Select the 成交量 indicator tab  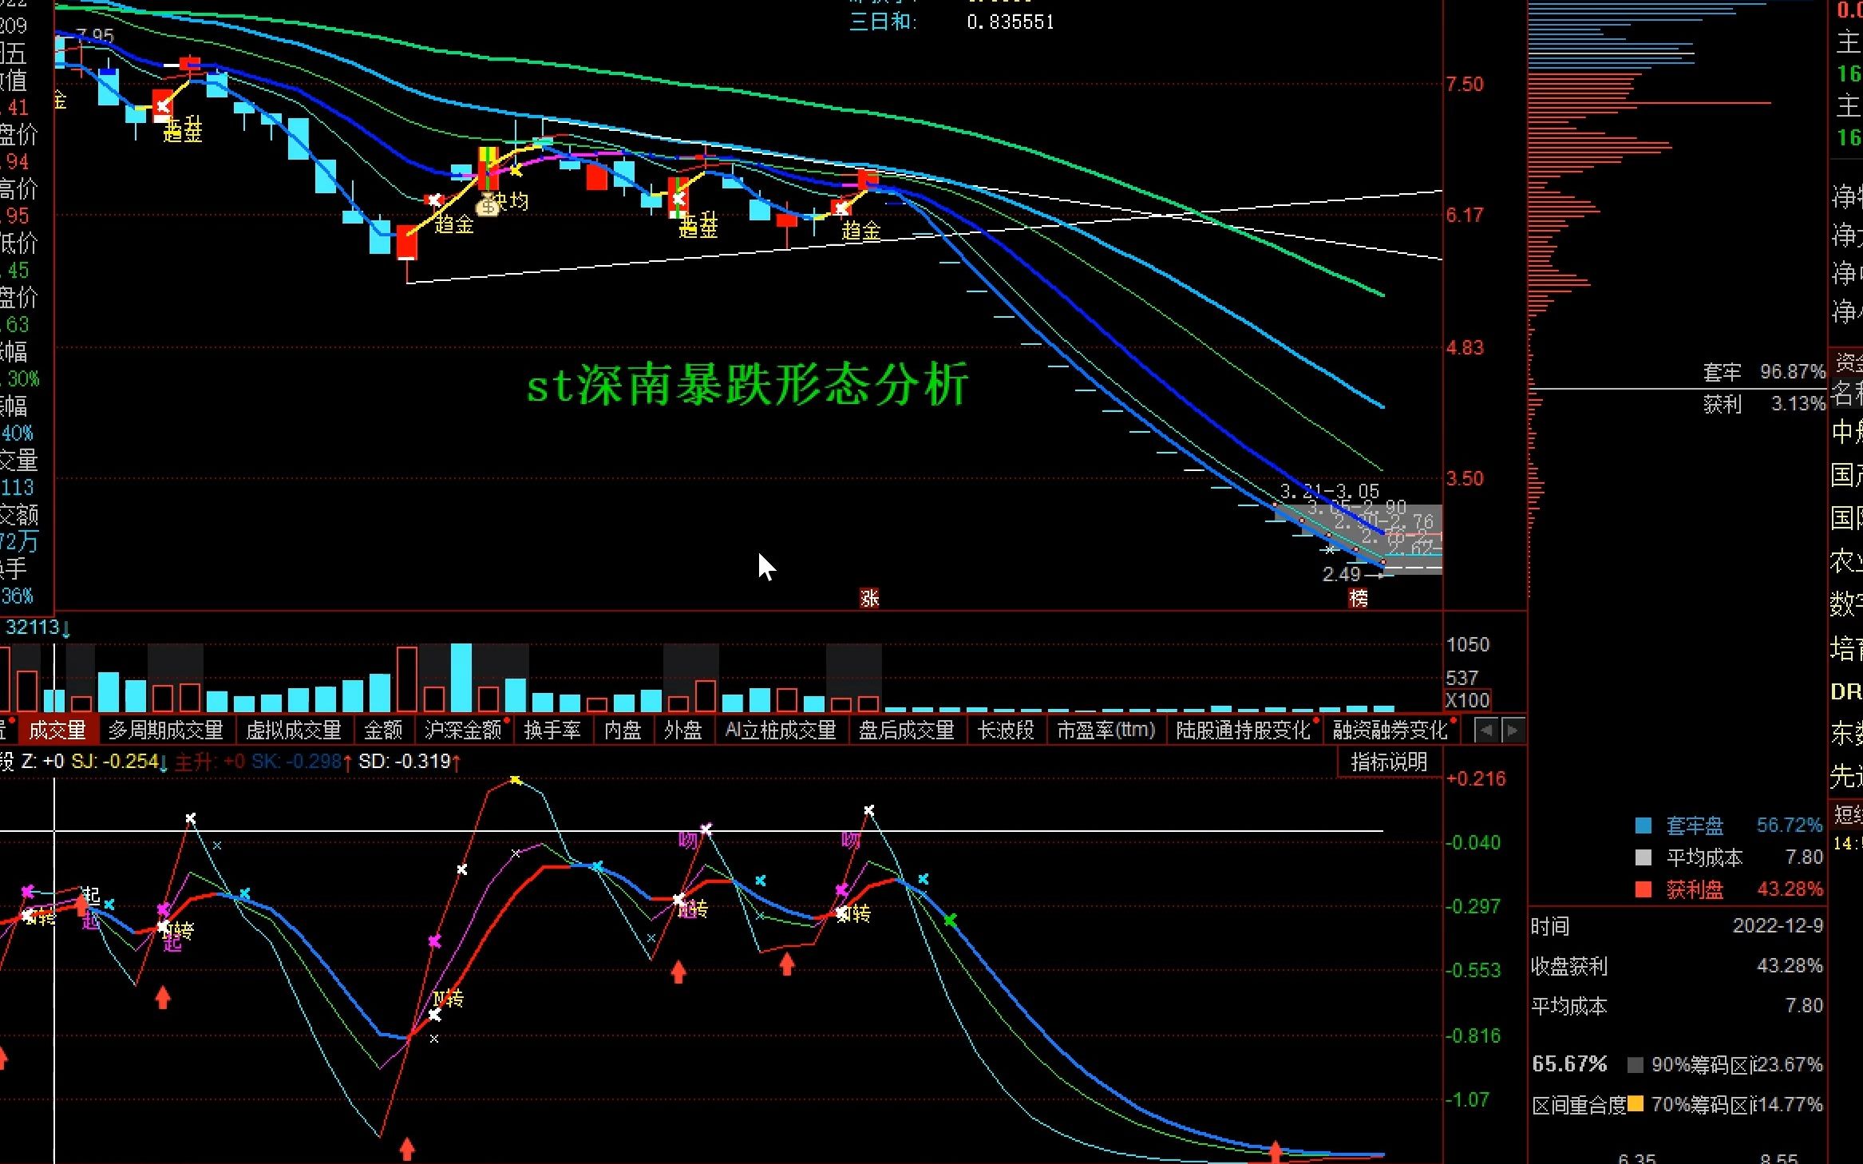pos(57,730)
